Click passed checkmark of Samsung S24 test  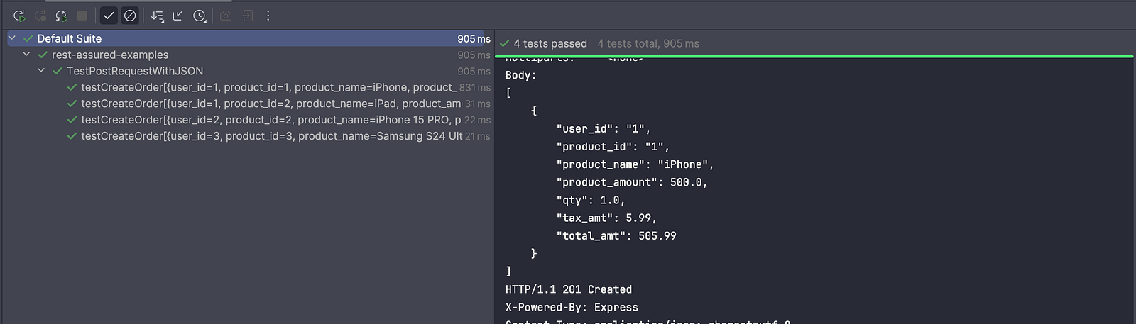(72, 136)
